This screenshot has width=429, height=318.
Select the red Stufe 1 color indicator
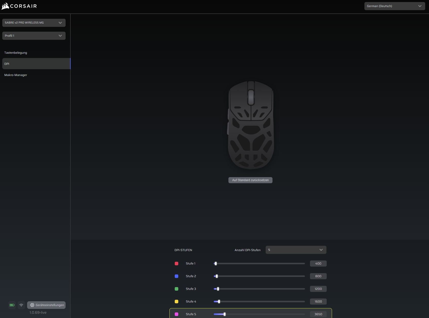(x=177, y=264)
